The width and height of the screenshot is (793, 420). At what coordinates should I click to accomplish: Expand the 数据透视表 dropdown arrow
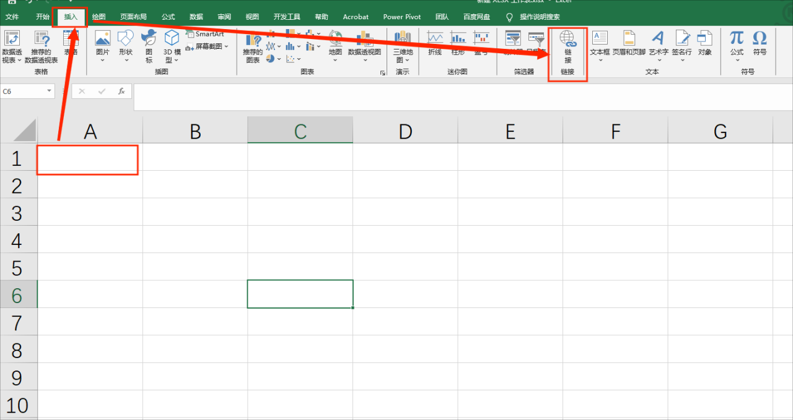[19, 61]
